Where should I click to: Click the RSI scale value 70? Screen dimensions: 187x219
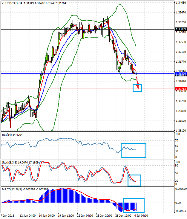177,141
